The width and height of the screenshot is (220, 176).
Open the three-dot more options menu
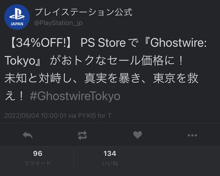192,135
